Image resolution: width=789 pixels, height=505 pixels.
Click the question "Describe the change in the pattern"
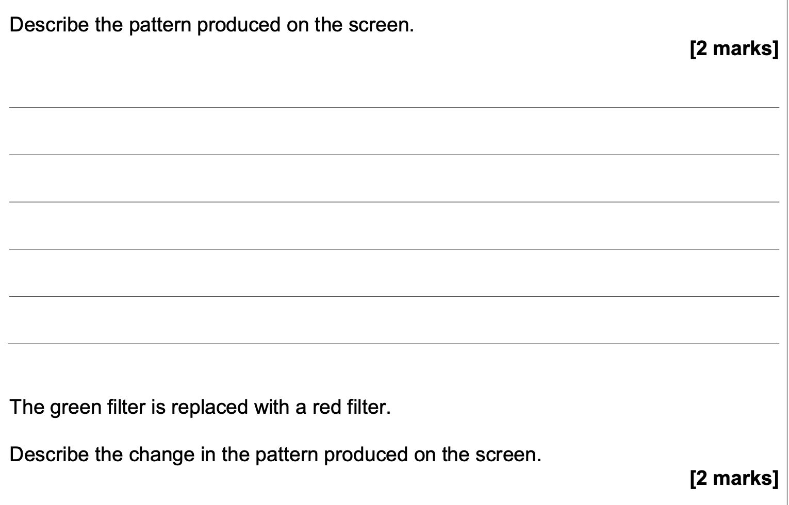[275, 454]
